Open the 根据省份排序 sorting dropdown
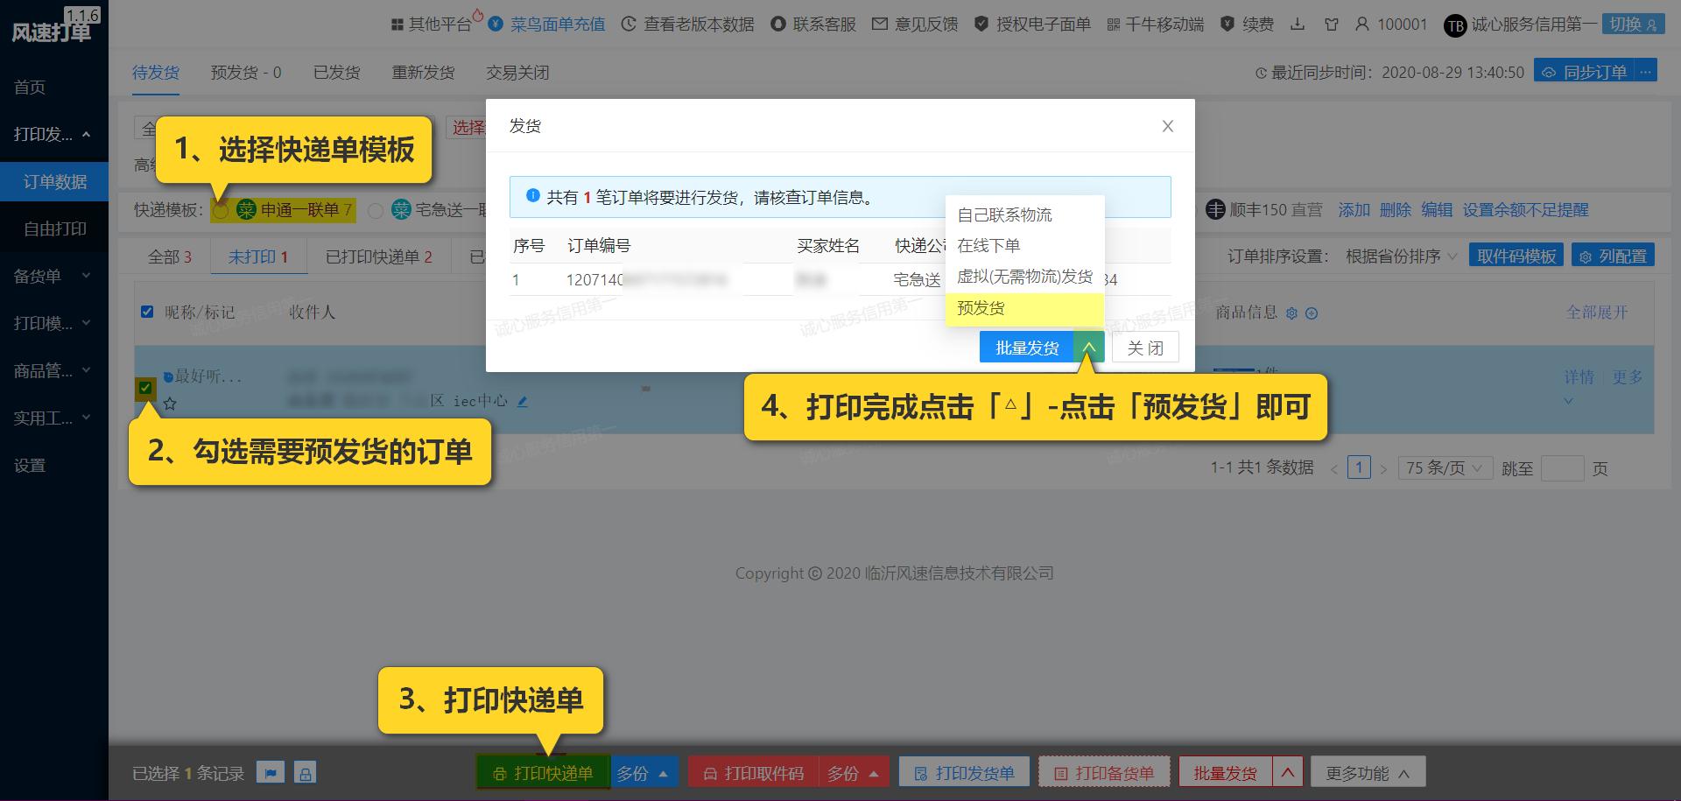The width and height of the screenshot is (1681, 801). (x=1396, y=255)
